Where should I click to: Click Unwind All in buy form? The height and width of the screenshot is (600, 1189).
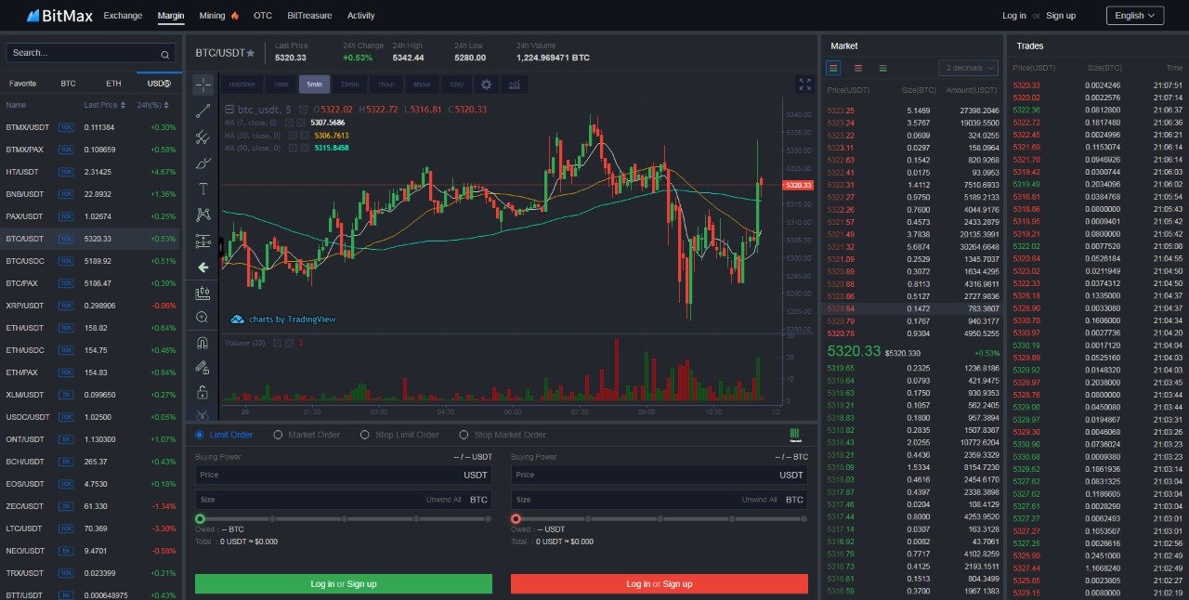coord(444,500)
